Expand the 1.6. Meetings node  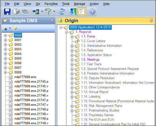[72, 60]
